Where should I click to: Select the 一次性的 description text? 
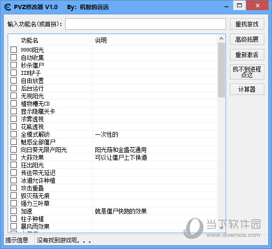pos(106,134)
